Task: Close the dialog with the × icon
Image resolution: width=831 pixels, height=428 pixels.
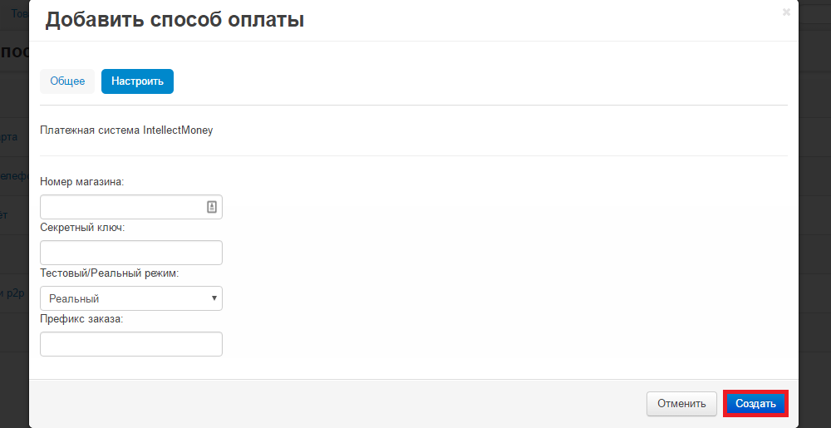Action: click(786, 12)
